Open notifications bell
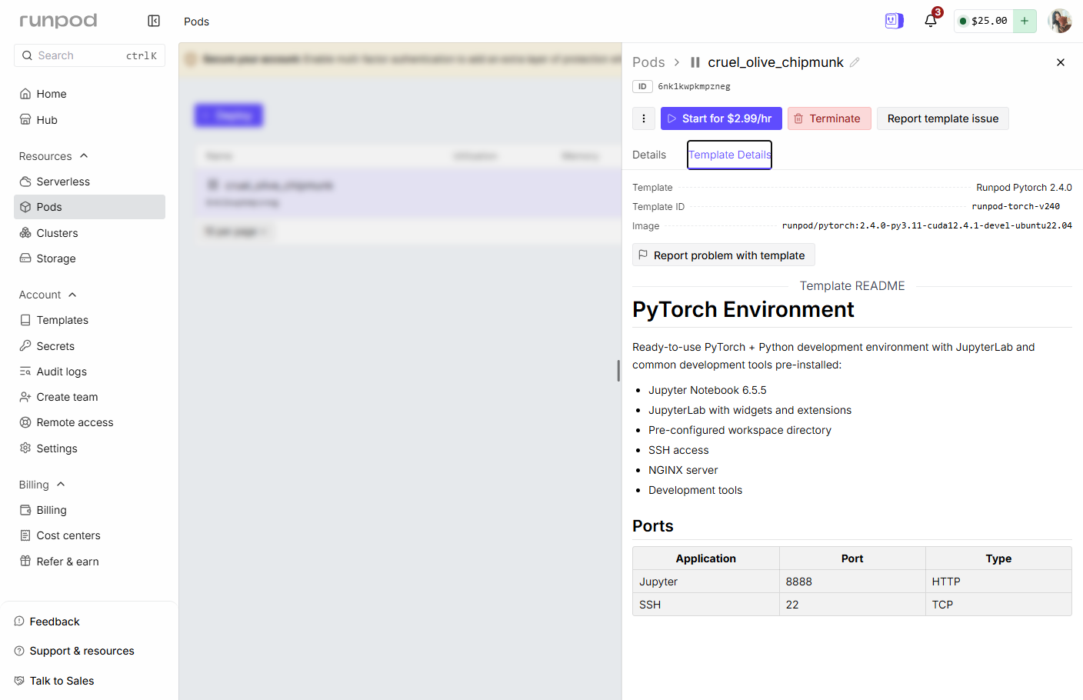The width and height of the screenshot is (1083, 700). (x=931, y=21)
